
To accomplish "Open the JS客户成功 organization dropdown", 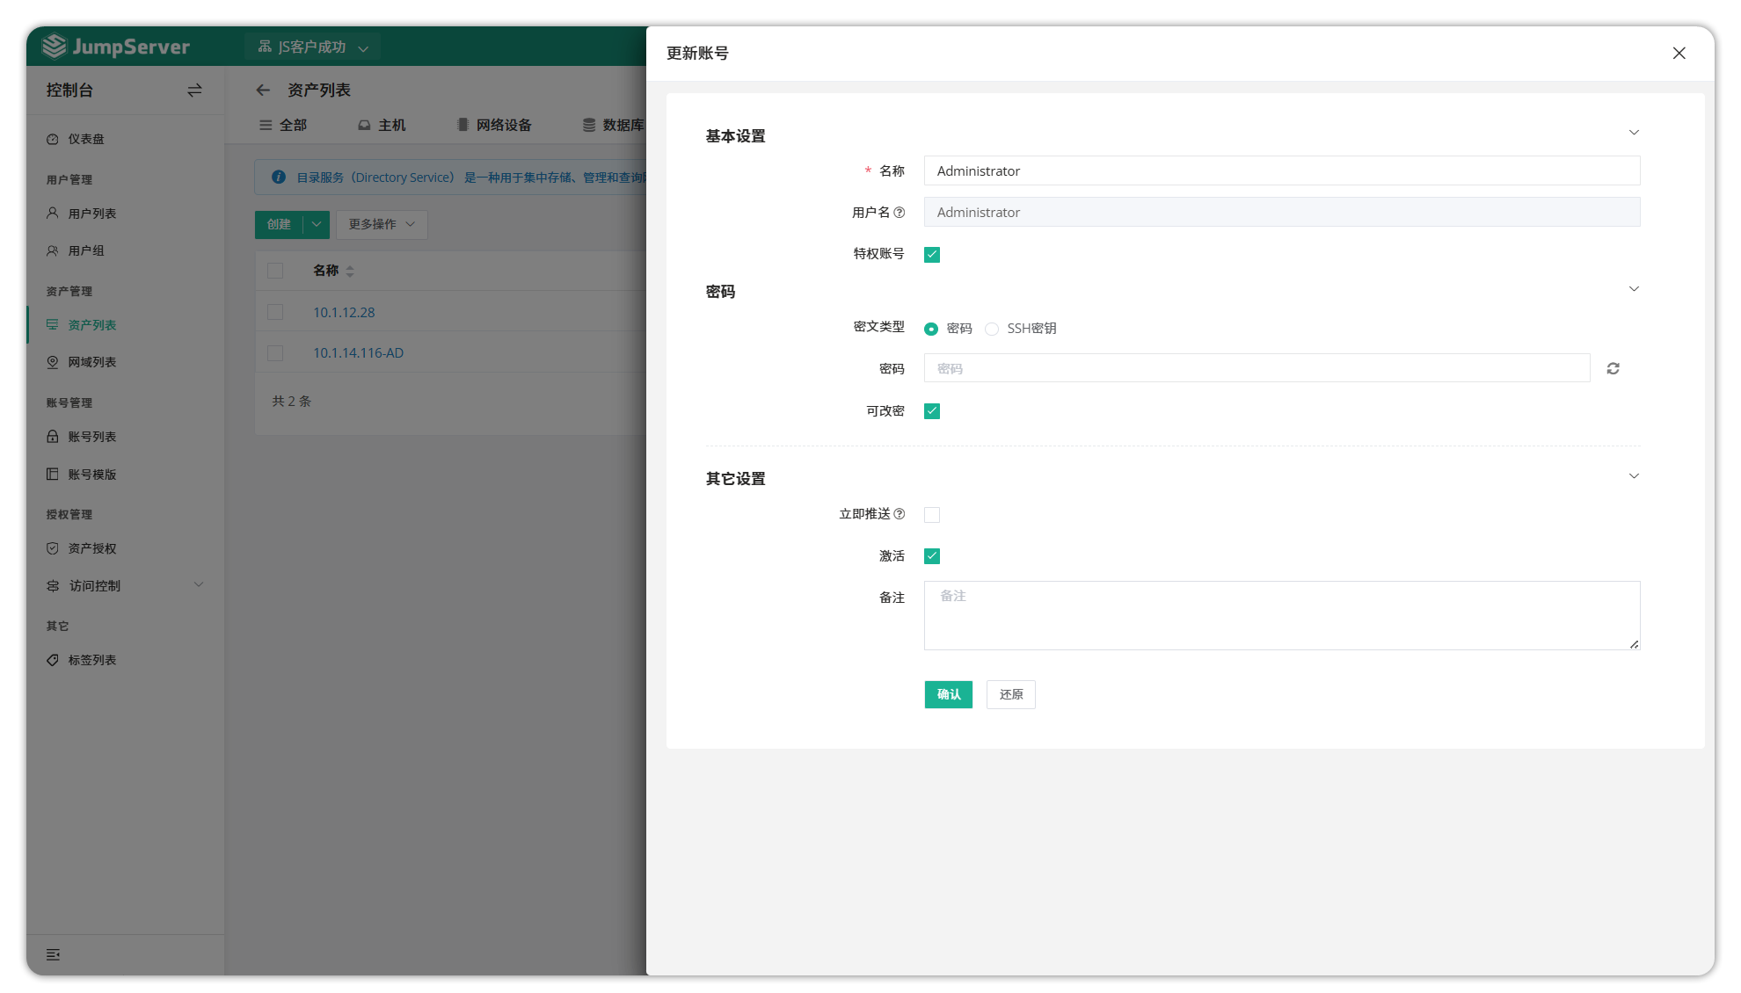I will pos(313,47).
